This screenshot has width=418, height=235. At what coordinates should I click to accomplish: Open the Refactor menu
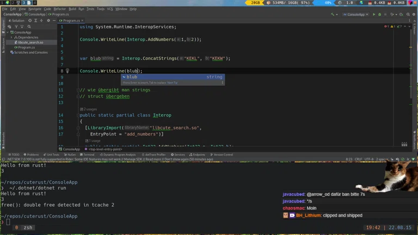[59, 9]
